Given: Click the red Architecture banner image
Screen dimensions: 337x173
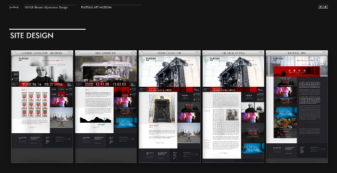Looking at the screenshot, I should (297, 71).
